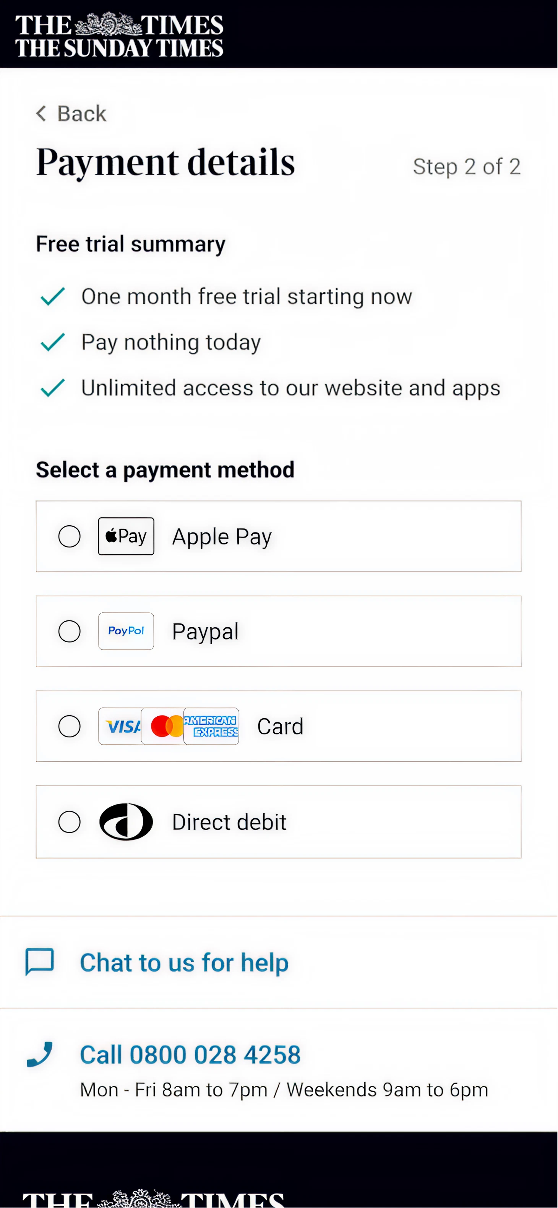Click the American Express logo
558x1208 pixels.
212,726
